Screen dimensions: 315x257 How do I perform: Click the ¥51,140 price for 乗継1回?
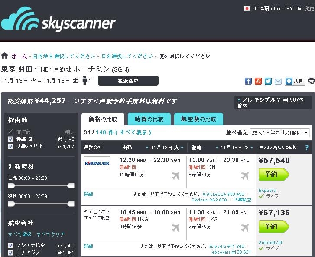pos(66,139)
